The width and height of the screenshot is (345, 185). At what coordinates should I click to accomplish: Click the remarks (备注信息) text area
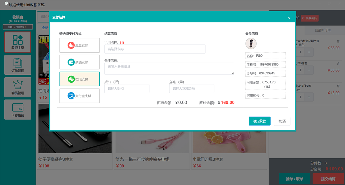(x=169, y=69)
